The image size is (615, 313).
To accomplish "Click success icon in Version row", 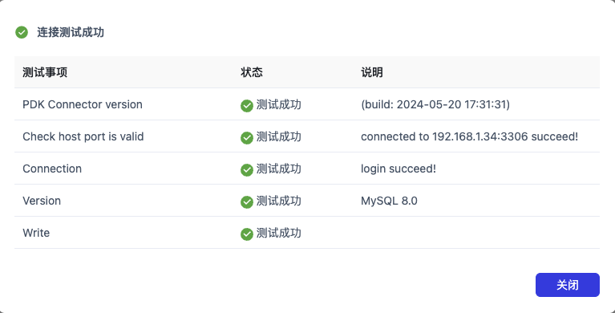I will tap(247, 202).
